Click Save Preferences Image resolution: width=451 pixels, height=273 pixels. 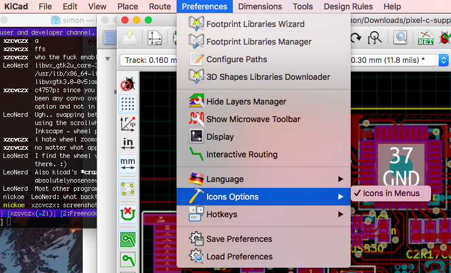[x=239, y=239]
